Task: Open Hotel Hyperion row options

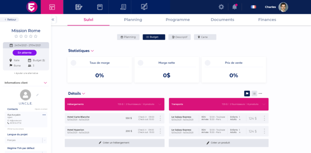Action: point(160,131)
